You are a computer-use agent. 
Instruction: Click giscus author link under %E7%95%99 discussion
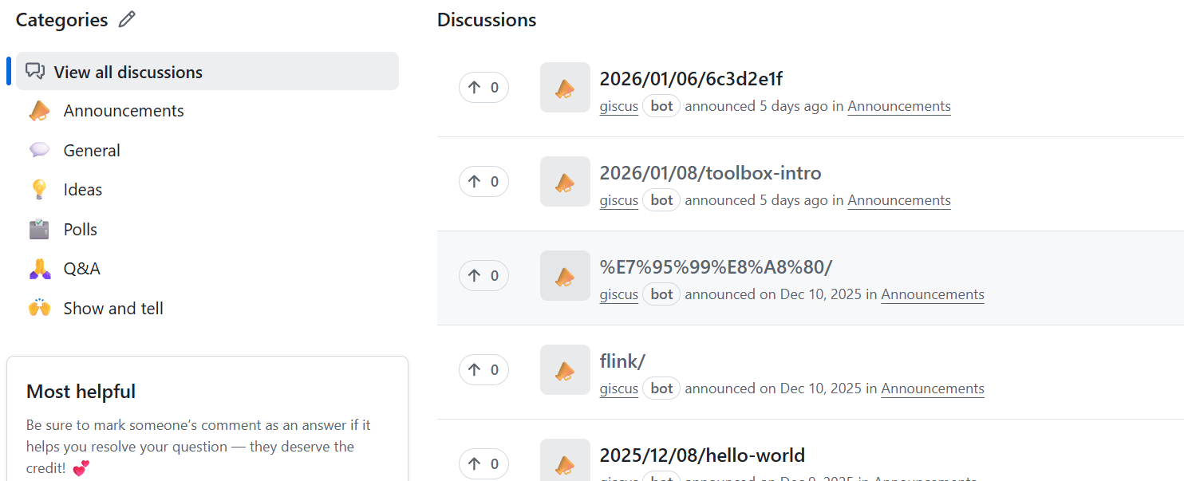click(618, 294)
